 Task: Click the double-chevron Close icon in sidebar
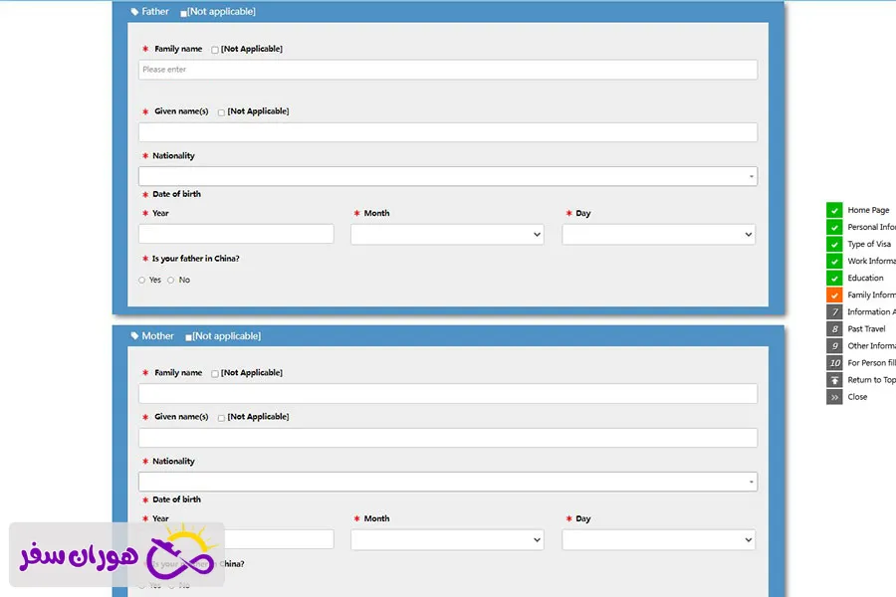coord(834,397)
